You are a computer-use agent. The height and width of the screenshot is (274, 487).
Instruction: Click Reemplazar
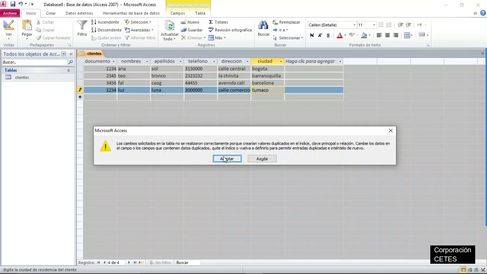point(286,22)
